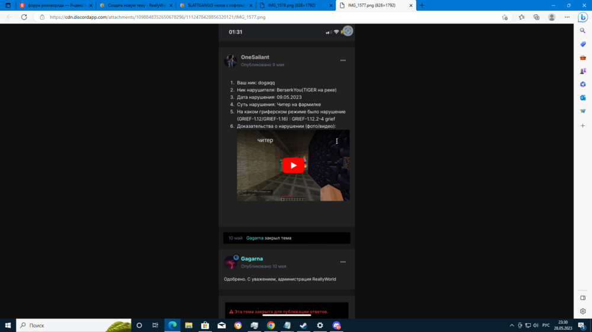Switch to the IMG_1578.png tab
Image resolution: width=592 pixels, height=332 pixels.
click(295, 5)
